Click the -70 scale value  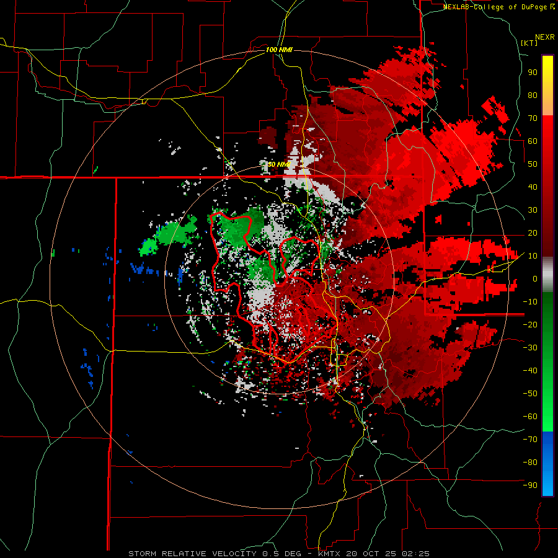click(x=530, y=440)
